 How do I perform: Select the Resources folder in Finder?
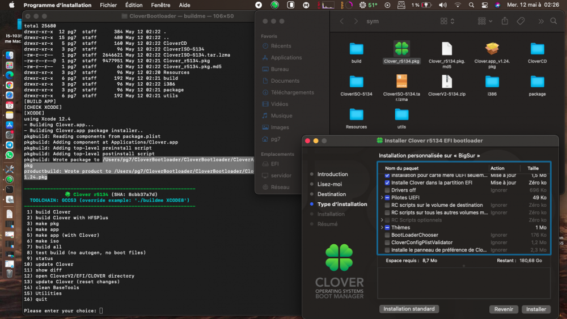[x=356, y=114]
